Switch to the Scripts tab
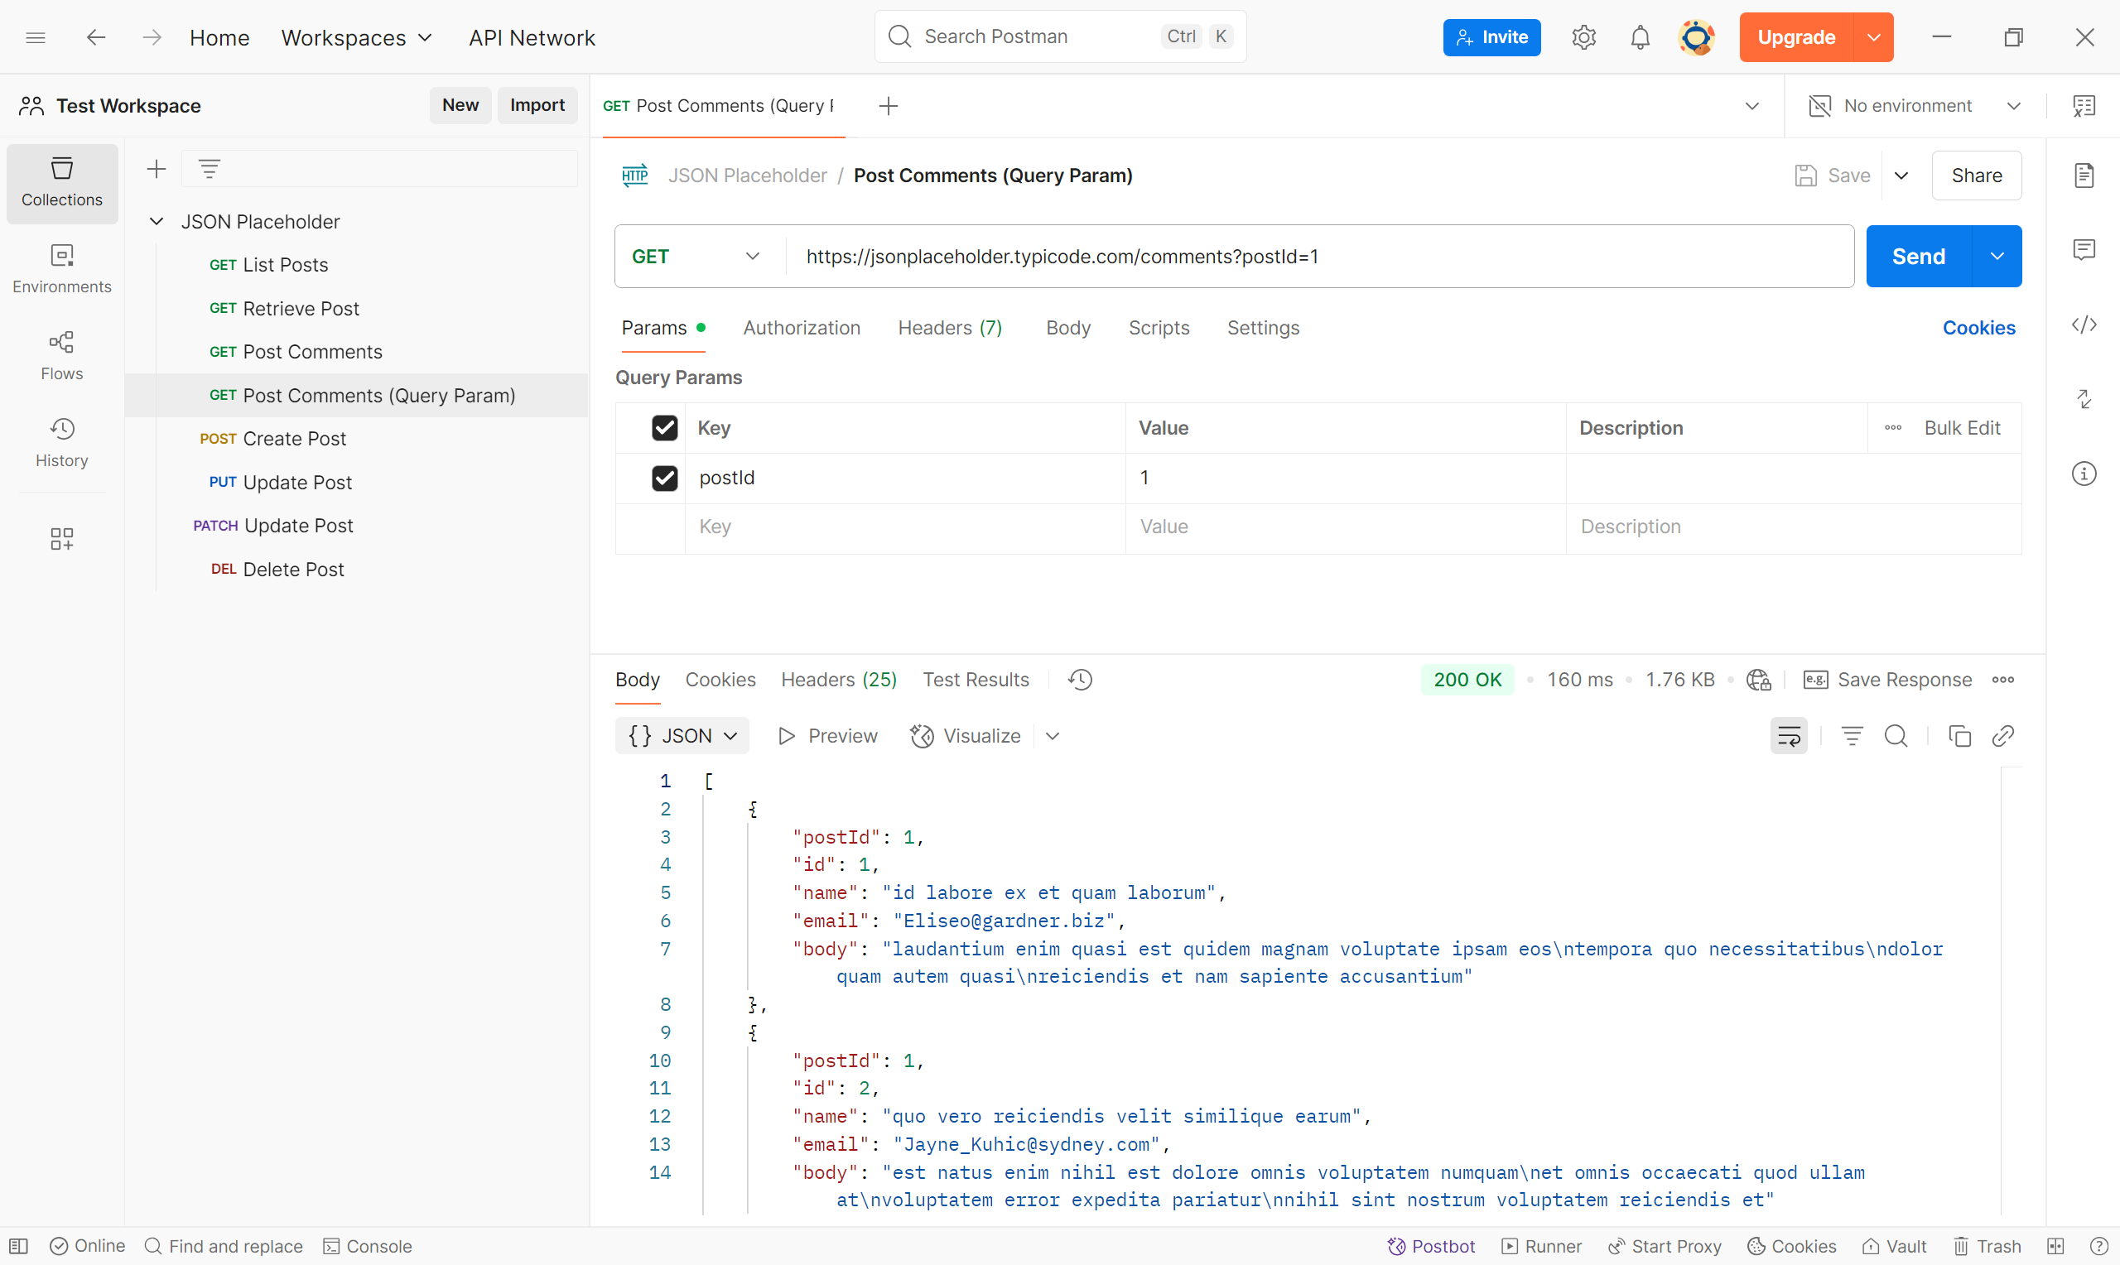Viewport: 2120px width, 1265px height. click(x=1159, y=328)
